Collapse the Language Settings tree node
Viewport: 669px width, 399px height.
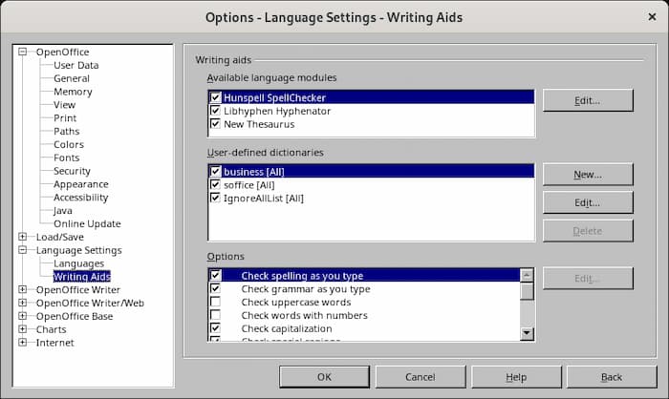pos(23,250)
